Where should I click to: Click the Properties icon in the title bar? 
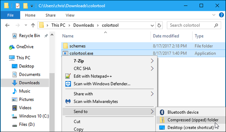click(18, 6)
